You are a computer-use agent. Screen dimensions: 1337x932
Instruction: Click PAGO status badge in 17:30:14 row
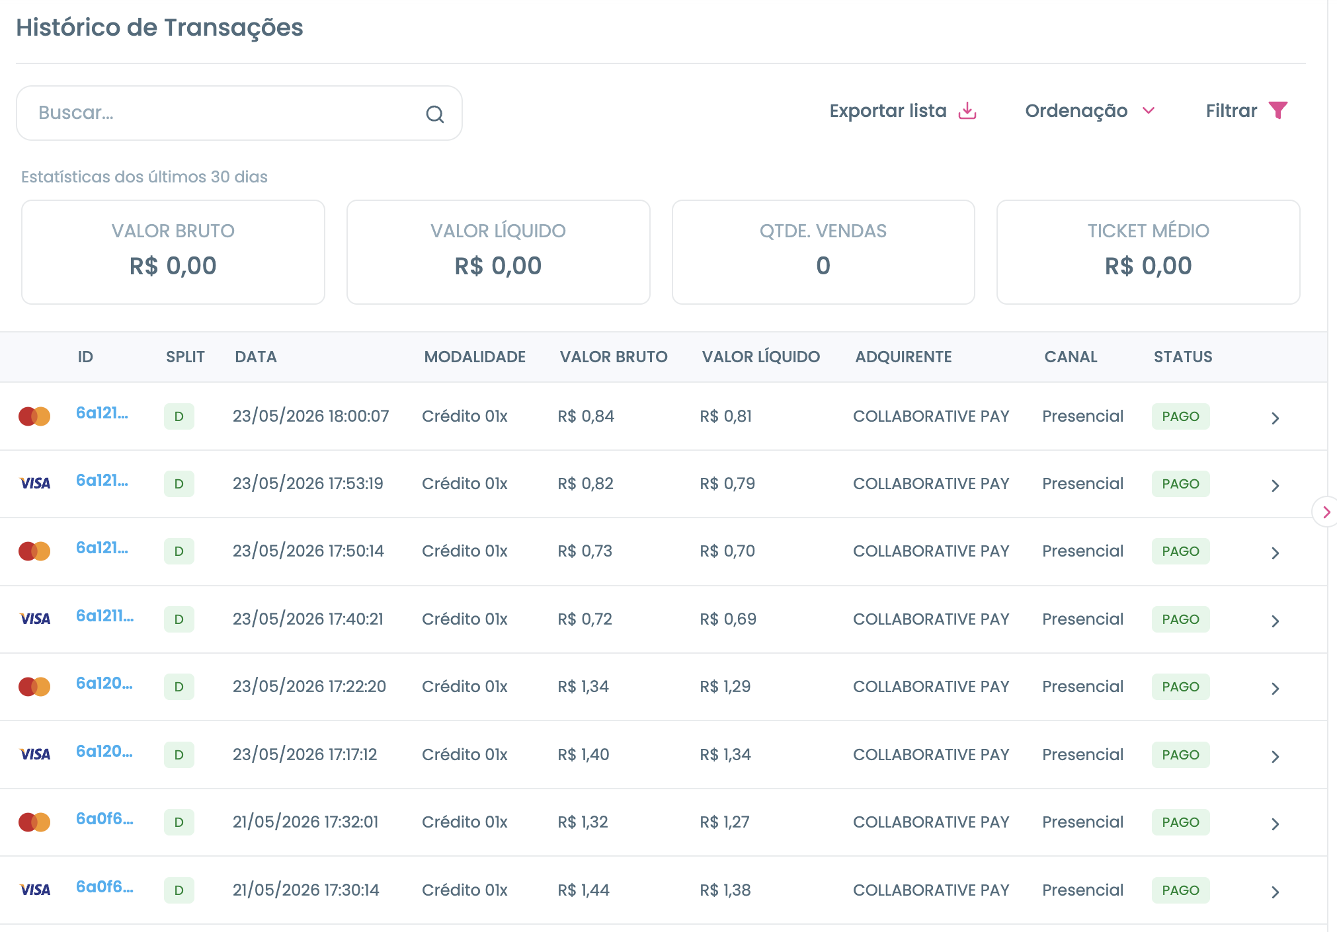(1180, 890)
